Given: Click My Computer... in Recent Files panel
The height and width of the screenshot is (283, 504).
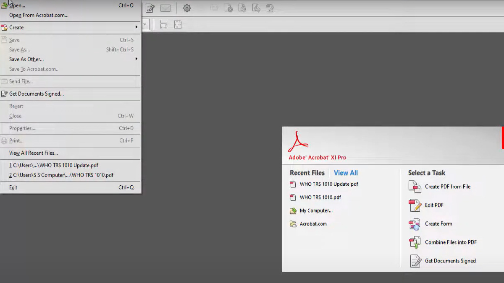Looking at the screenshot, I should 316,210.
